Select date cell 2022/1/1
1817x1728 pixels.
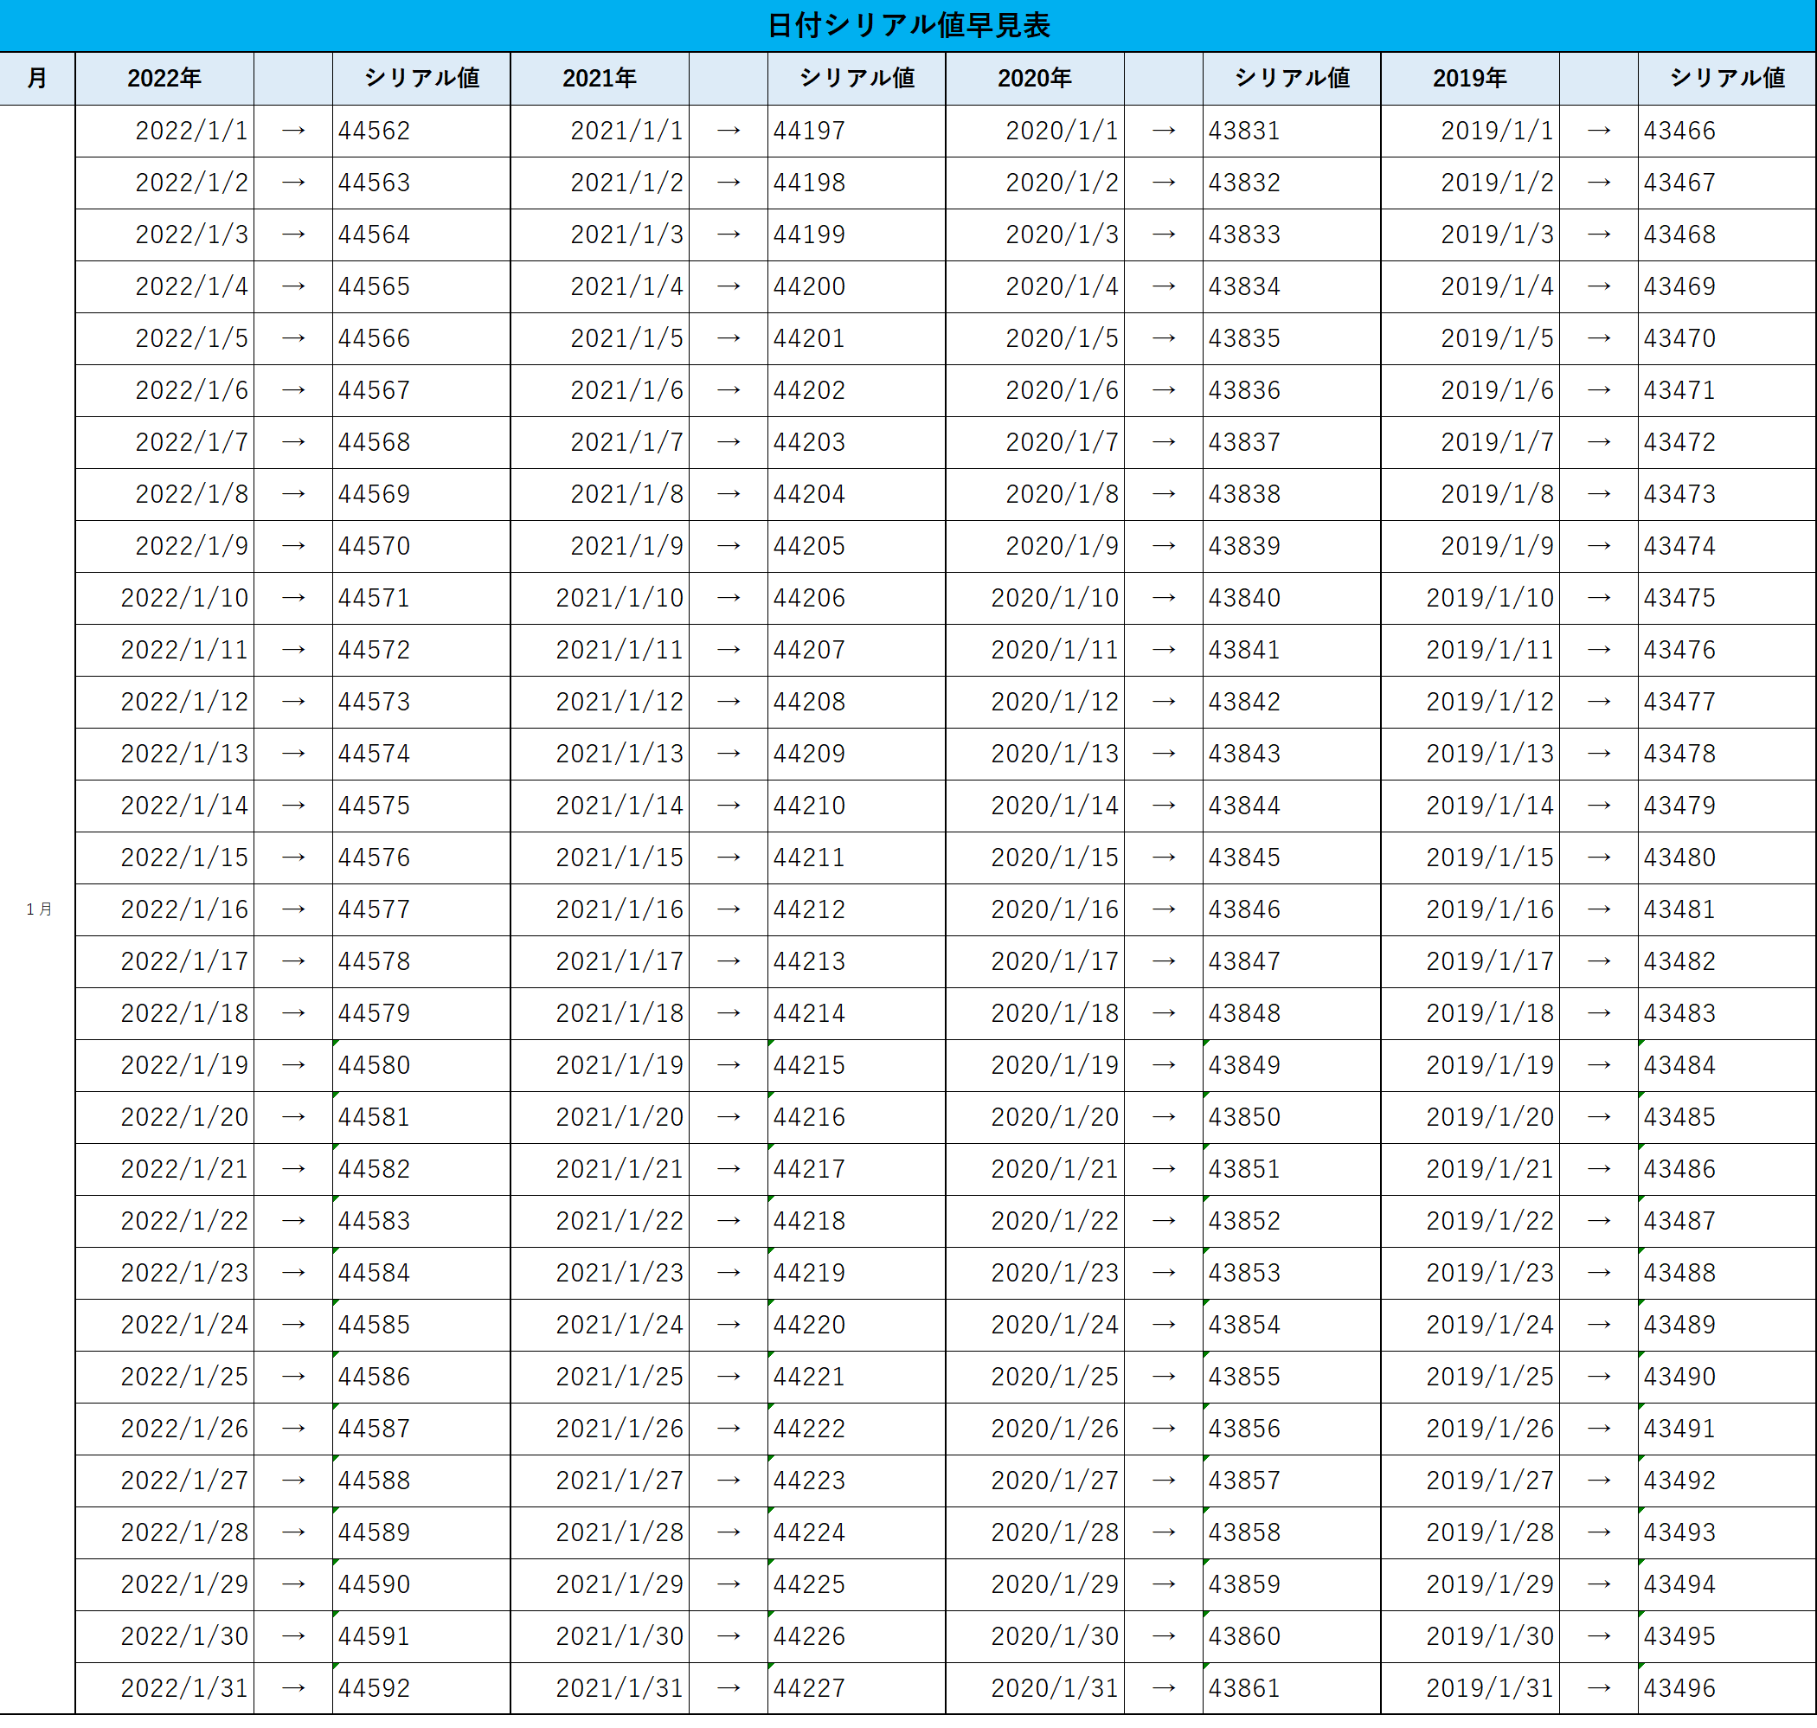pyautogui.click(x=164, y=131)
